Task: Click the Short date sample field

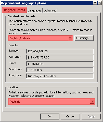Action: 60,70
